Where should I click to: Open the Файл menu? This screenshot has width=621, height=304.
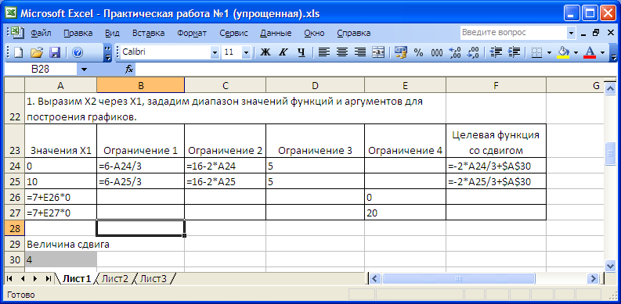(x=41, y=33)
